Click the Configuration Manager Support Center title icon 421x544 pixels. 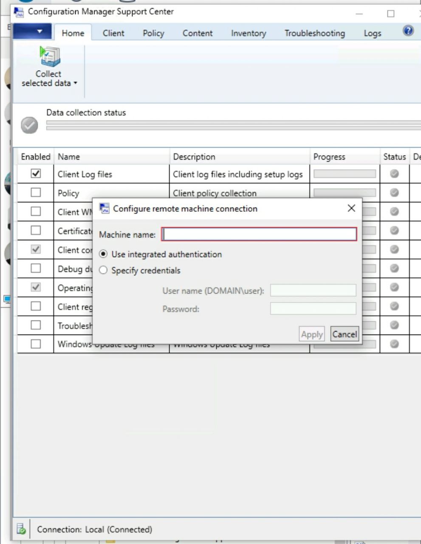pyautogui.click(x=19, y=12)
